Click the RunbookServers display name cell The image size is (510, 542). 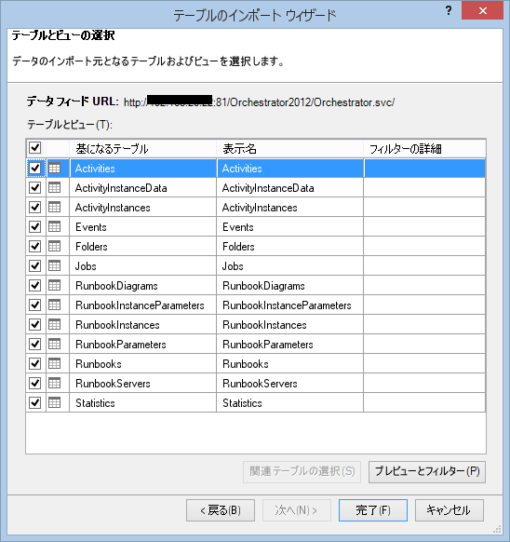point(289,383)
